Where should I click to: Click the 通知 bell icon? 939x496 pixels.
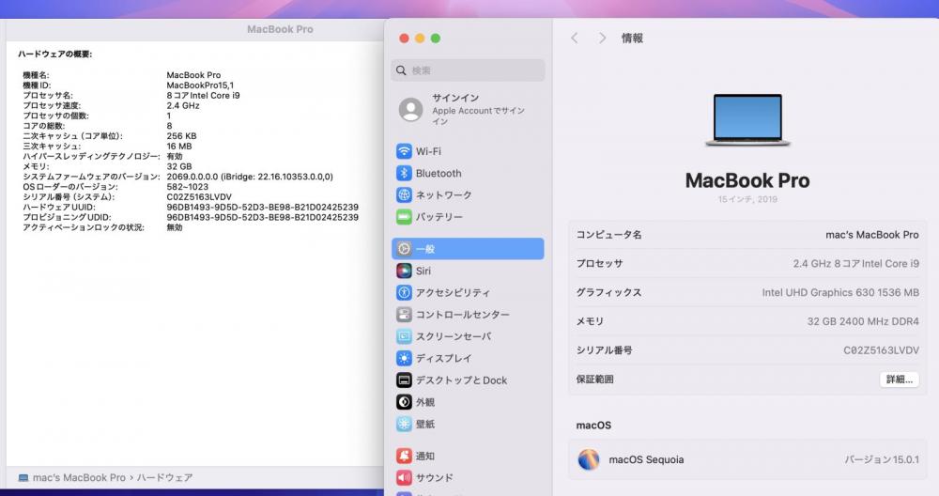click(x=404, y=456)
